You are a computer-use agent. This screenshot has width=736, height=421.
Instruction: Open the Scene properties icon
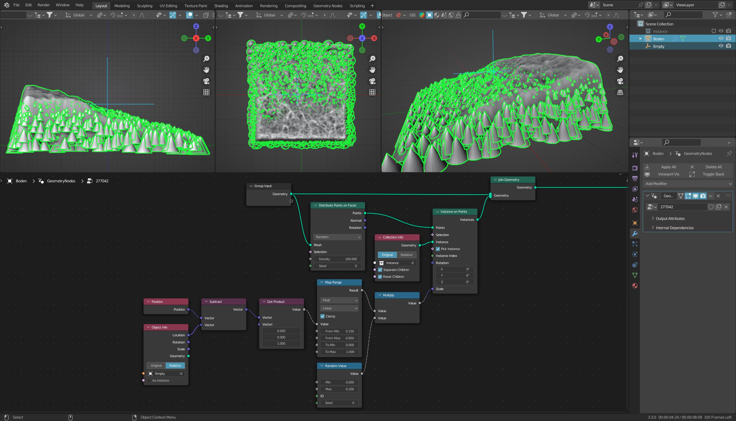(635, 199)
